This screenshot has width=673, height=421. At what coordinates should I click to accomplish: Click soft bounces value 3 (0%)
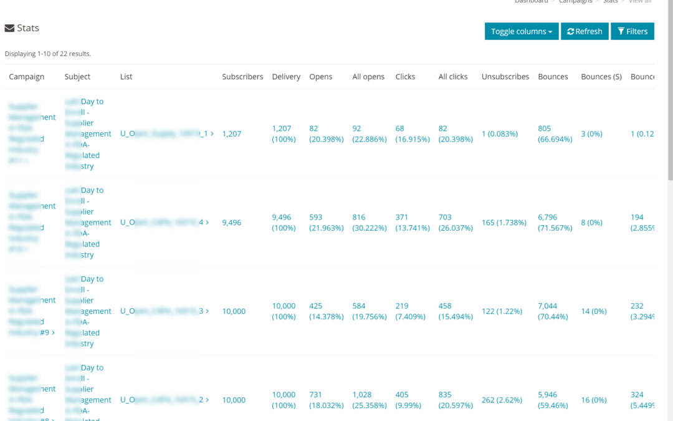(592, 133)
